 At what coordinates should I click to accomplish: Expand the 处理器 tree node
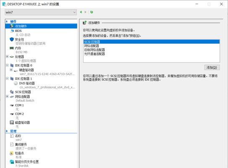tap(7, 57)
